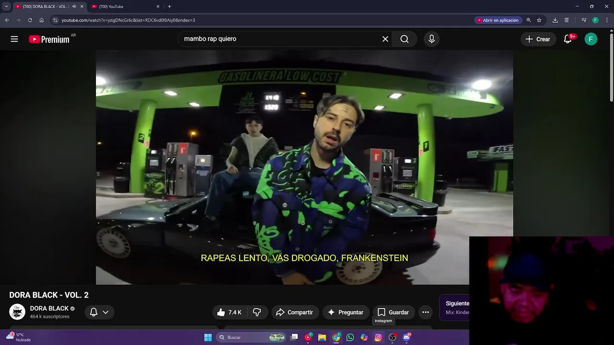Go back in browser history
614x345 pixels.
click(7, 20)
